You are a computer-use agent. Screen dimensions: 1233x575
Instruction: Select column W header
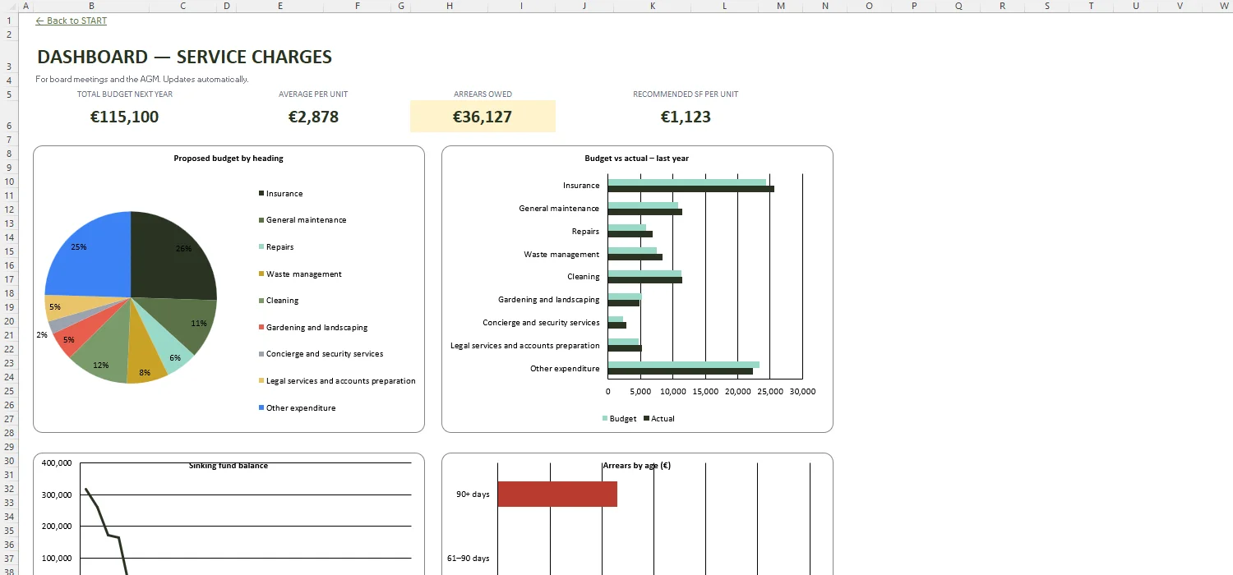pos(1224,6)
